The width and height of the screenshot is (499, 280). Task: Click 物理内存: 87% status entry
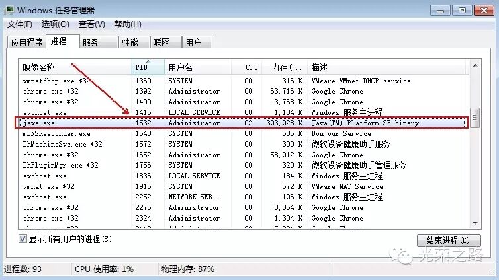[x=188, y=269]
